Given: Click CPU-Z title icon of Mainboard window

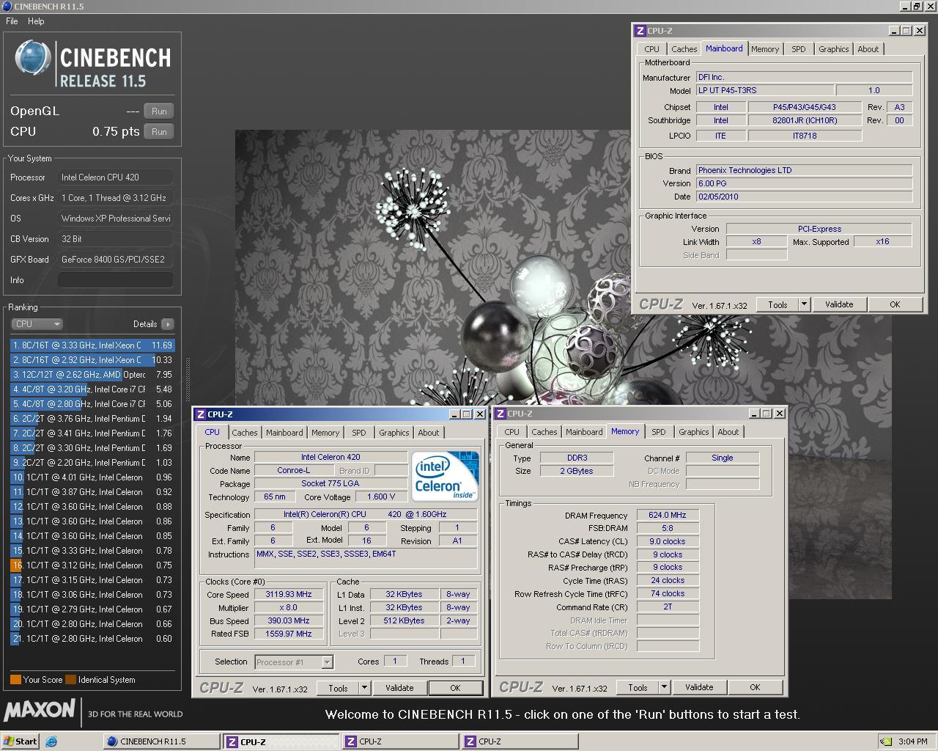Looking at the screenshot, I should tap(640, 31).
